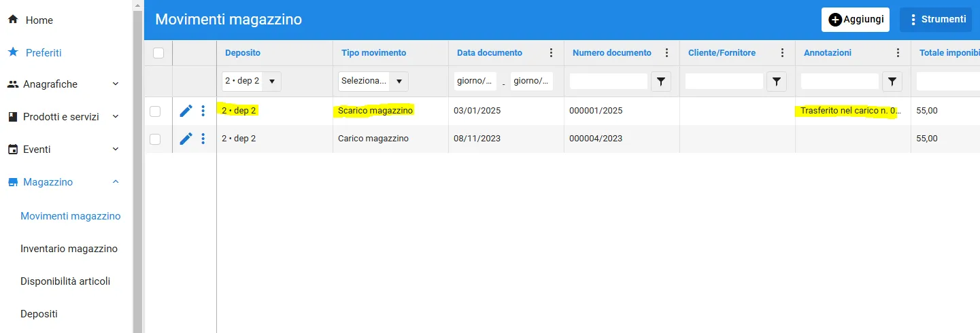The width and height of the screenshot is (980, 333).
Task: Click the Numero documento filter funnel icon
Action: tap(660, 82)
